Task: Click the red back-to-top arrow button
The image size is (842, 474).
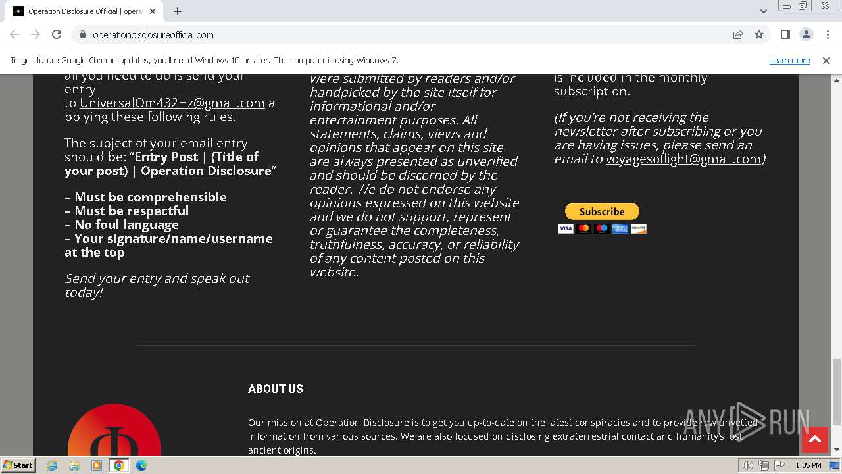Action: pyautogui.click(x=815, y=439)
